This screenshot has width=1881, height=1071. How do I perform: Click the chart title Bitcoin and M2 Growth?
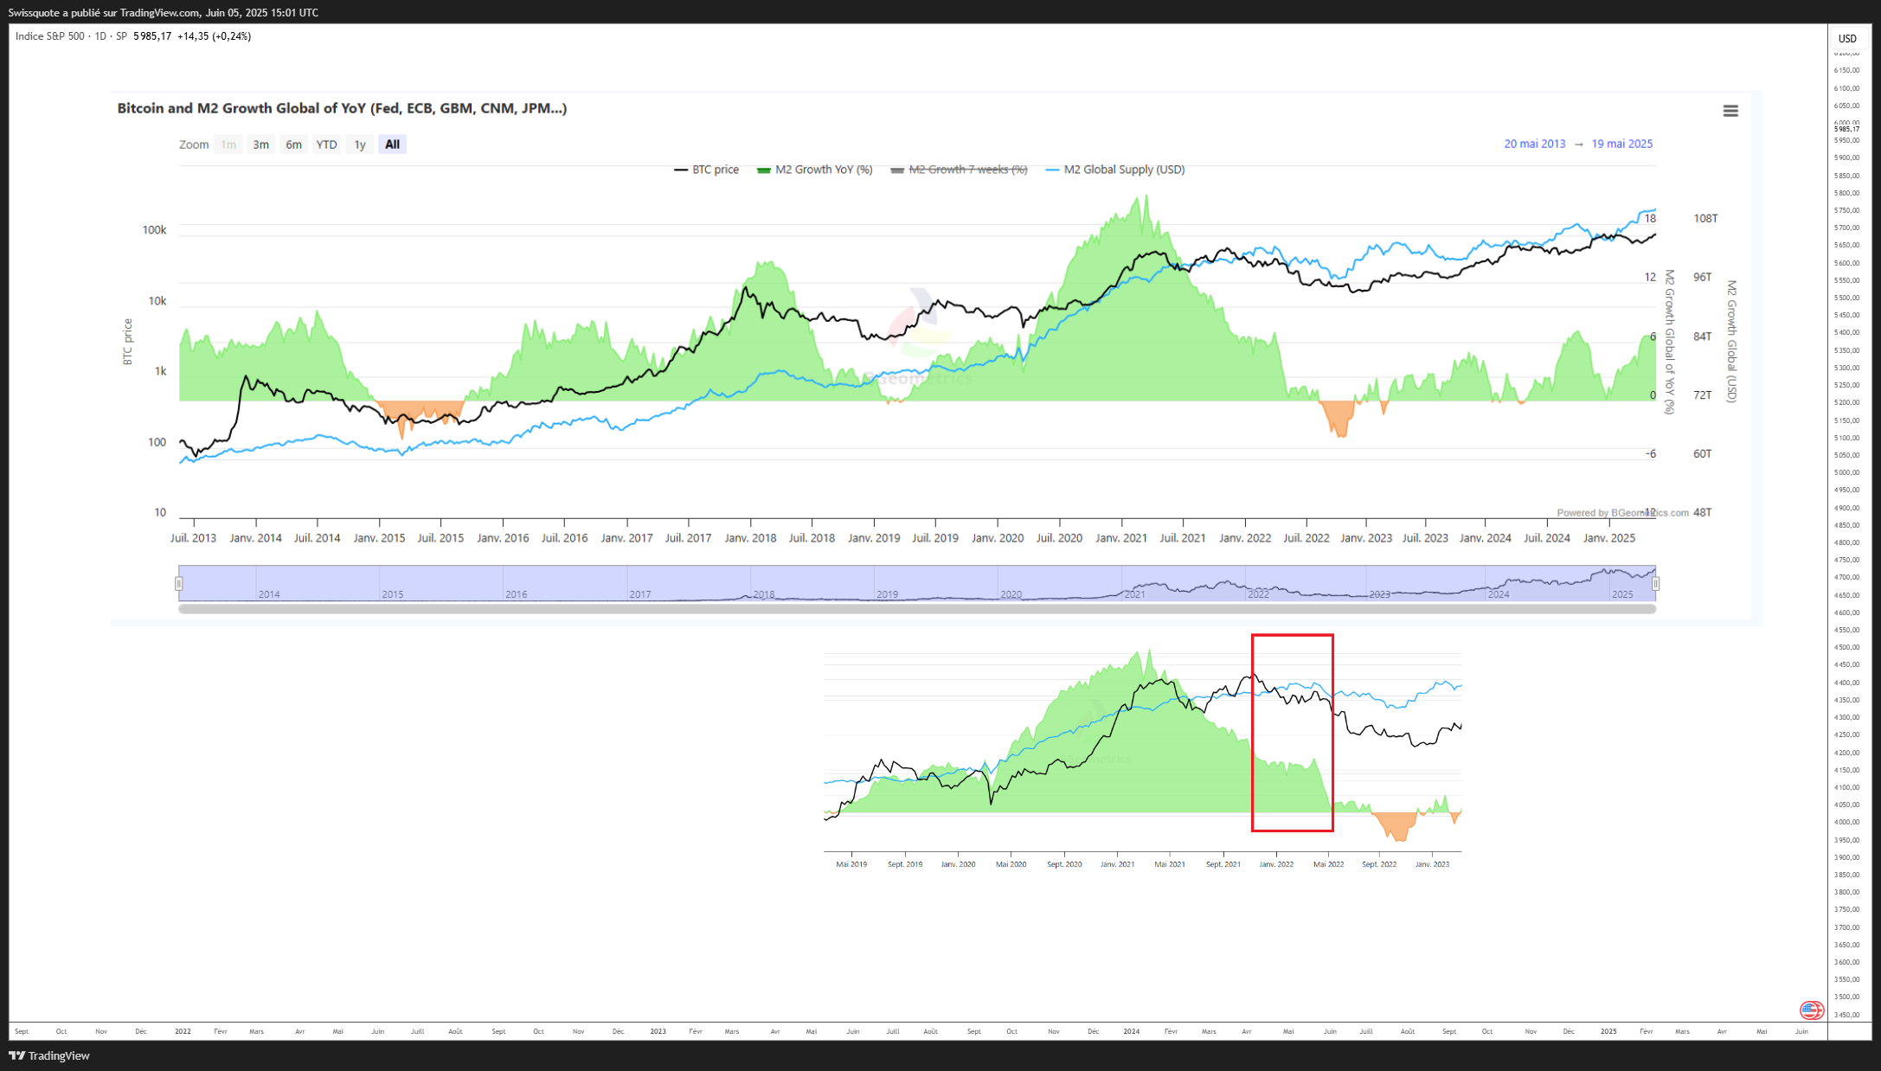(x=342, y=108)
